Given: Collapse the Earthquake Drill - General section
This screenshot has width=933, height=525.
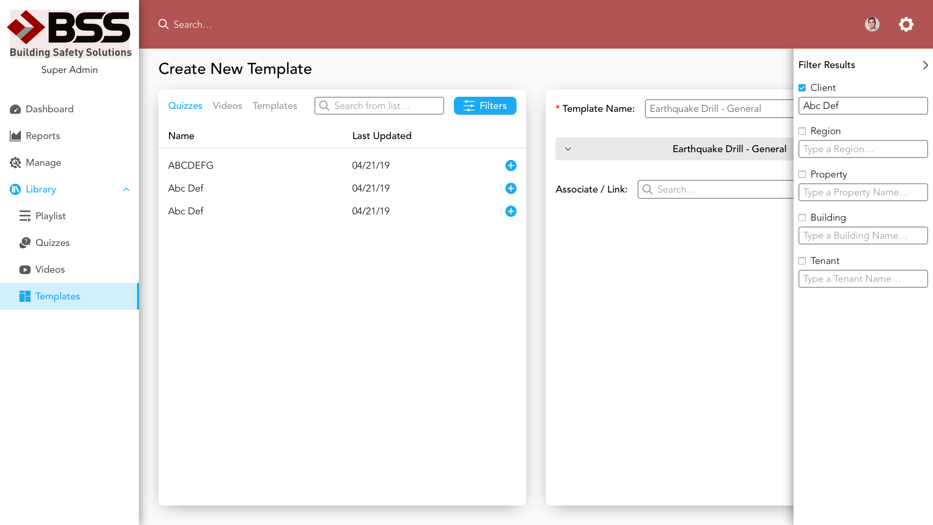Looking at the screenshot, I should click(x=568, y=149).
